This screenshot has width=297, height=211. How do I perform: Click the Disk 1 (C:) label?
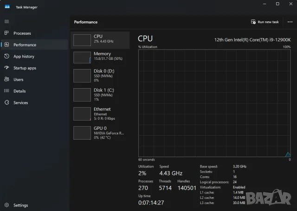click(104, 90)
